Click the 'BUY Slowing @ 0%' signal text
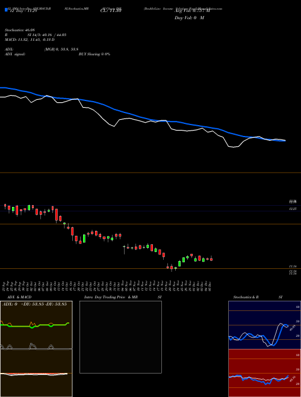This screenshot has width=301, height=397. [95, 54]
